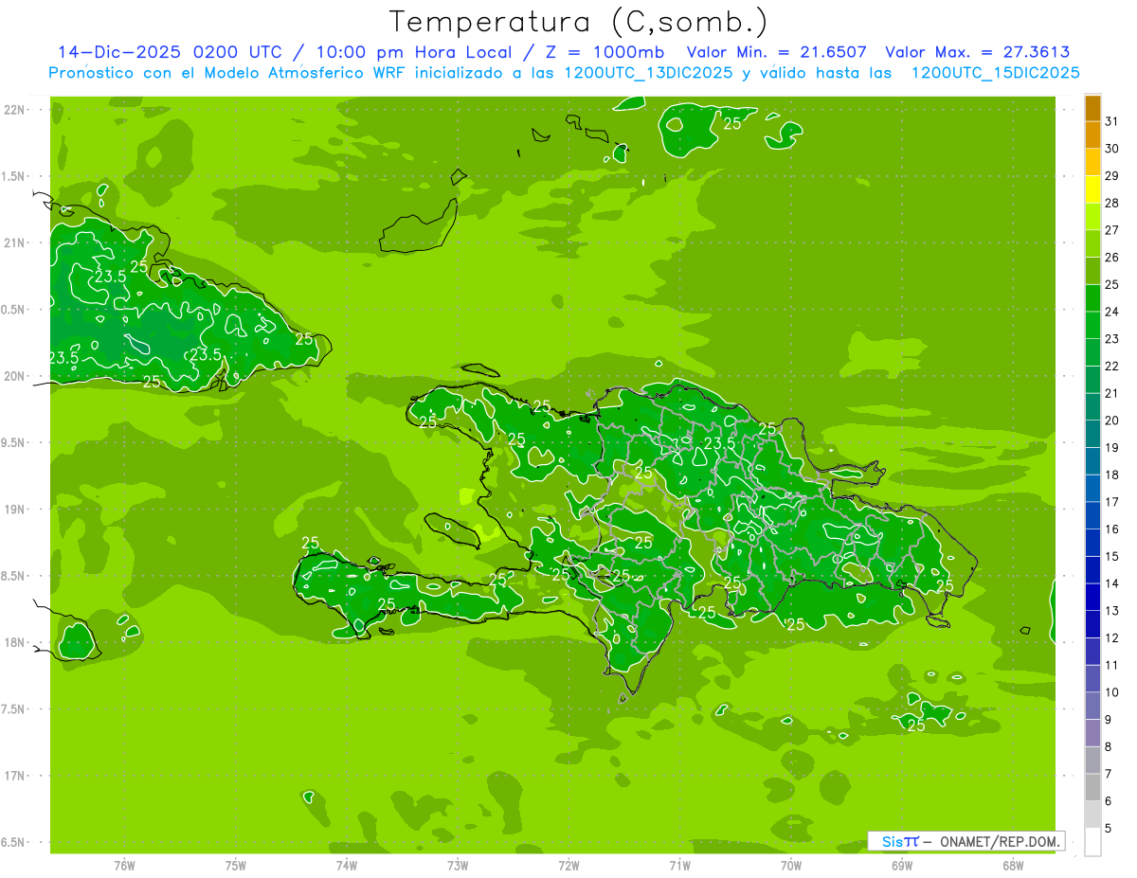Select the legend color band between 11 and 12

[1092, 652]
